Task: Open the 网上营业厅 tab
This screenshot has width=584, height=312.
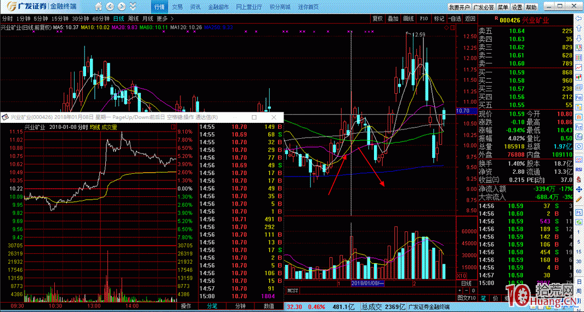Action: [249, 7]
